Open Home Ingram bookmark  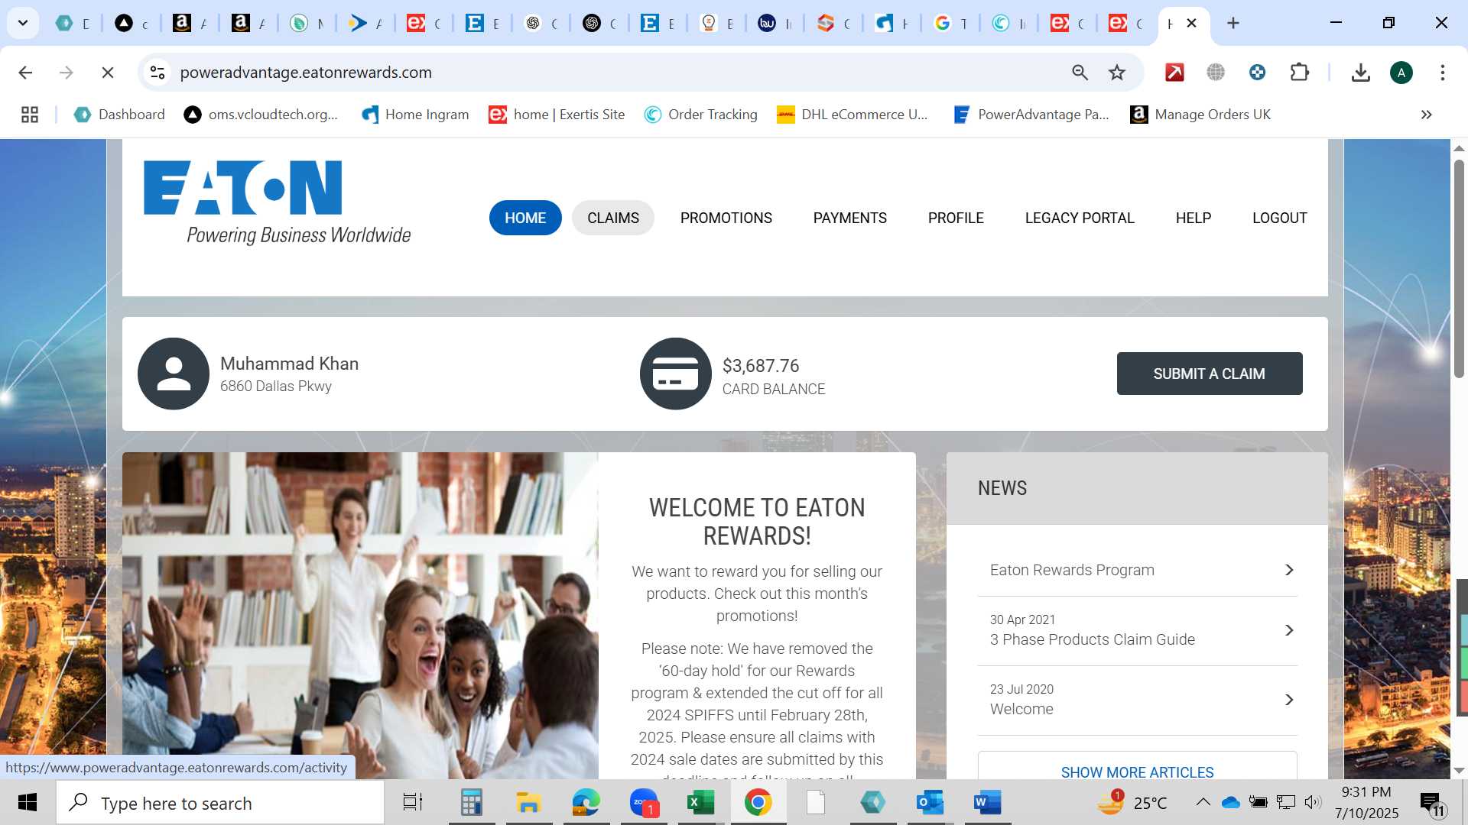pyautogui.click(x=415, y=115)
